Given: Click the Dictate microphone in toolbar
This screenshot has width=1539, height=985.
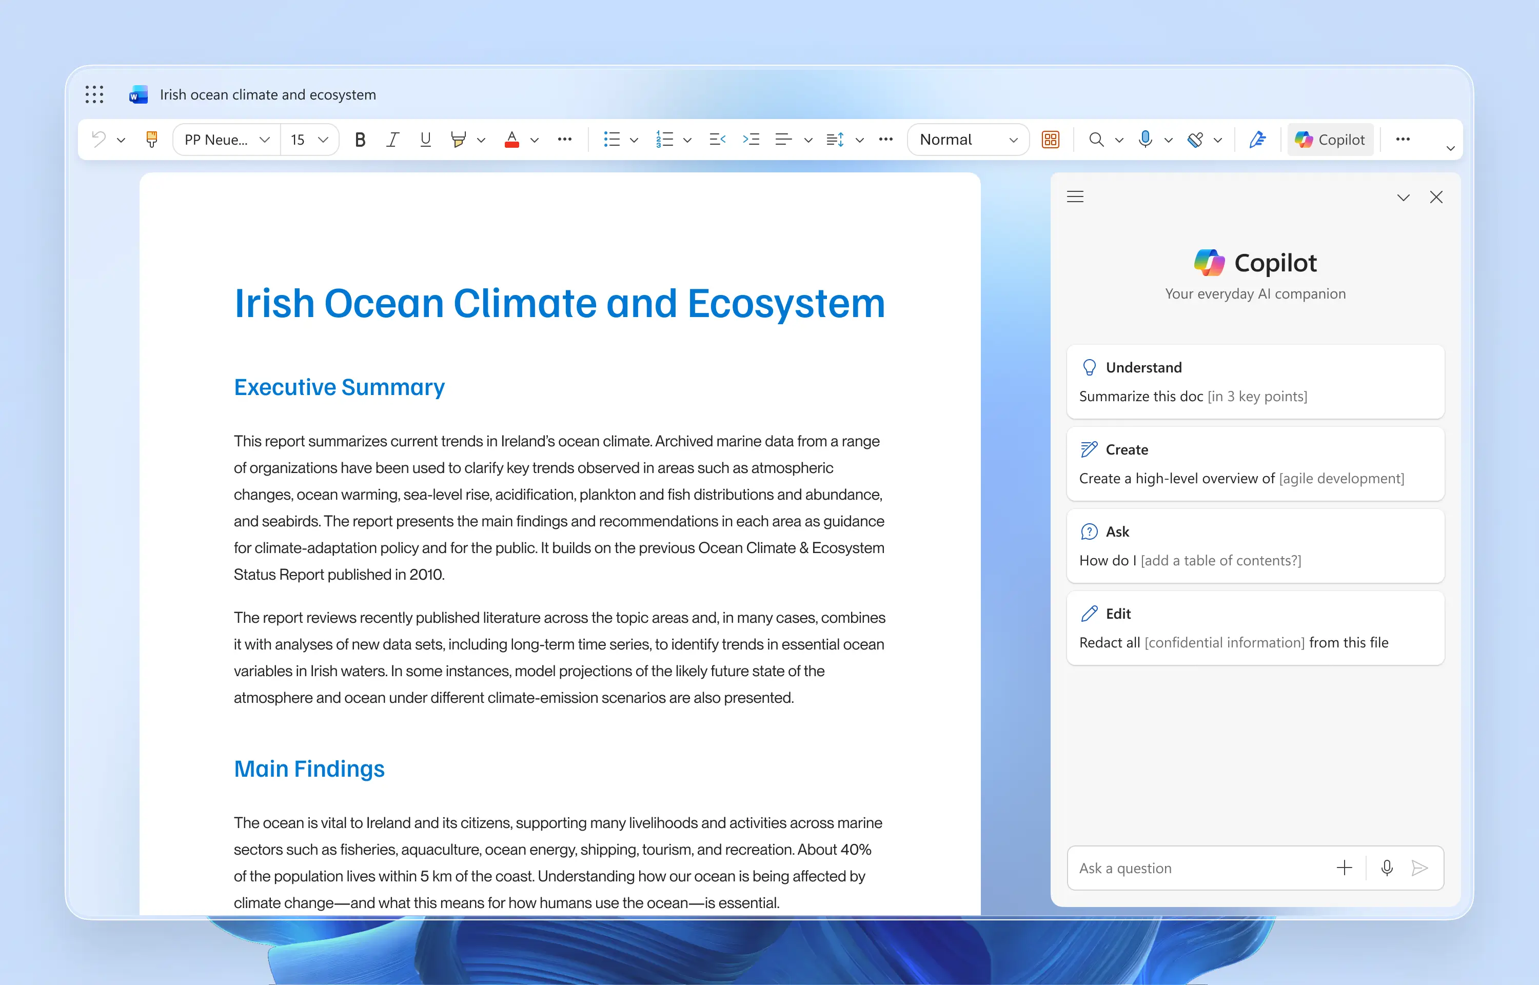Looking at the screenshot, I should point(1145,140).
